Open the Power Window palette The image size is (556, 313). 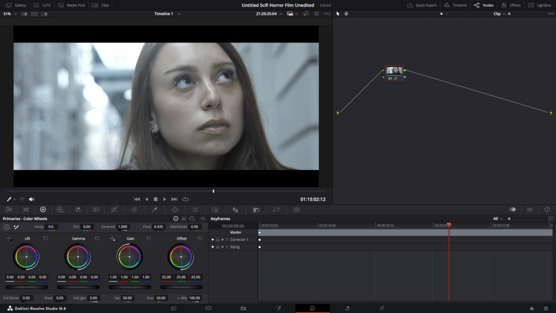175,209
